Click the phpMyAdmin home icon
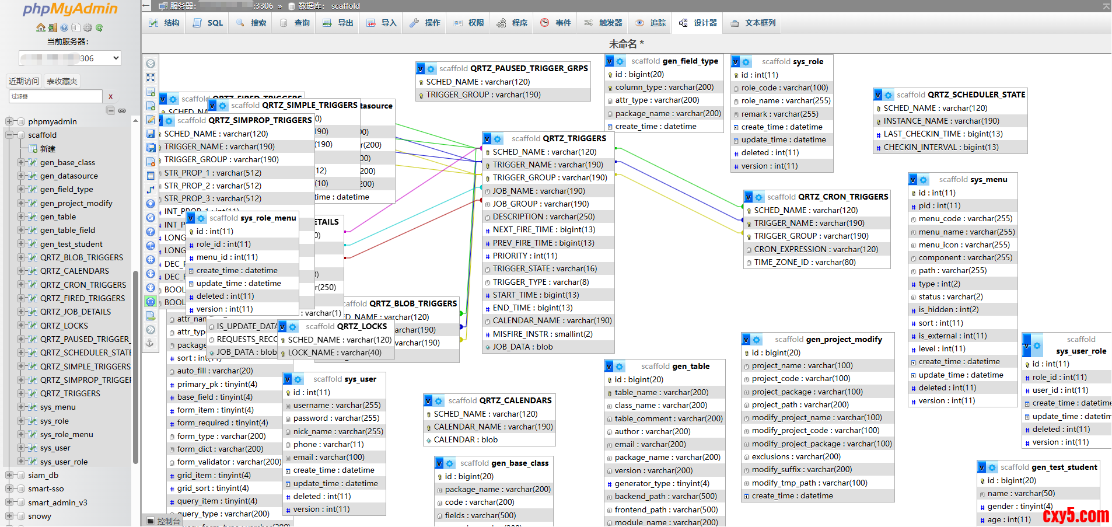Image resolution: width=1112 pixels, height=527 pixels. coord(40,27)
